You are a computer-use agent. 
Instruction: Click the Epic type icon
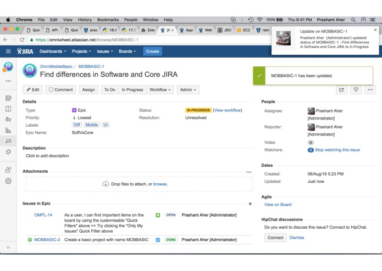click(x=74, y=110)
